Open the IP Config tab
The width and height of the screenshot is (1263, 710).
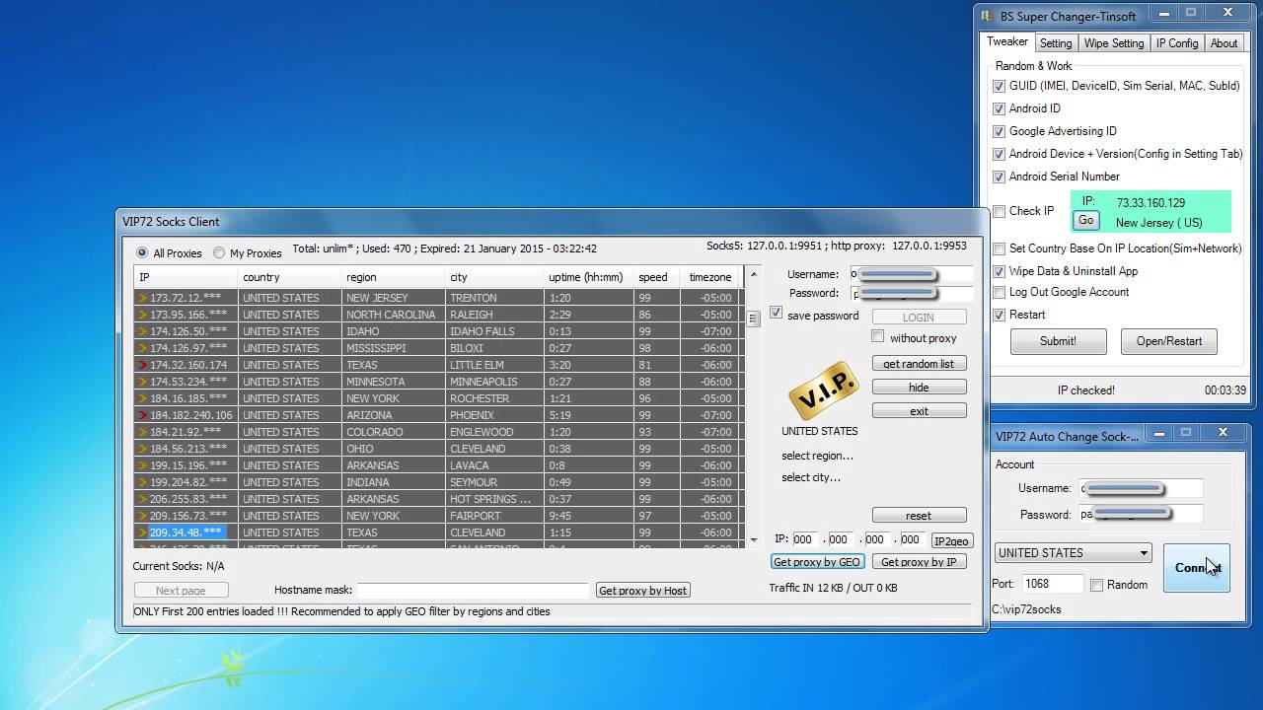pyautogui.click(x=1177, y=43)
